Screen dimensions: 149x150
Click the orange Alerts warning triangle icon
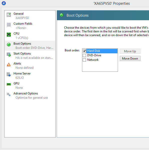[9, 65]
